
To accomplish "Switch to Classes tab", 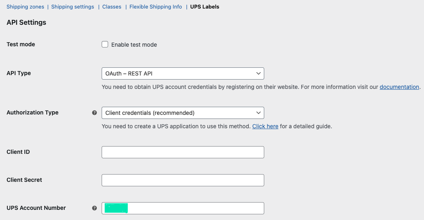I will pos(112,7).
